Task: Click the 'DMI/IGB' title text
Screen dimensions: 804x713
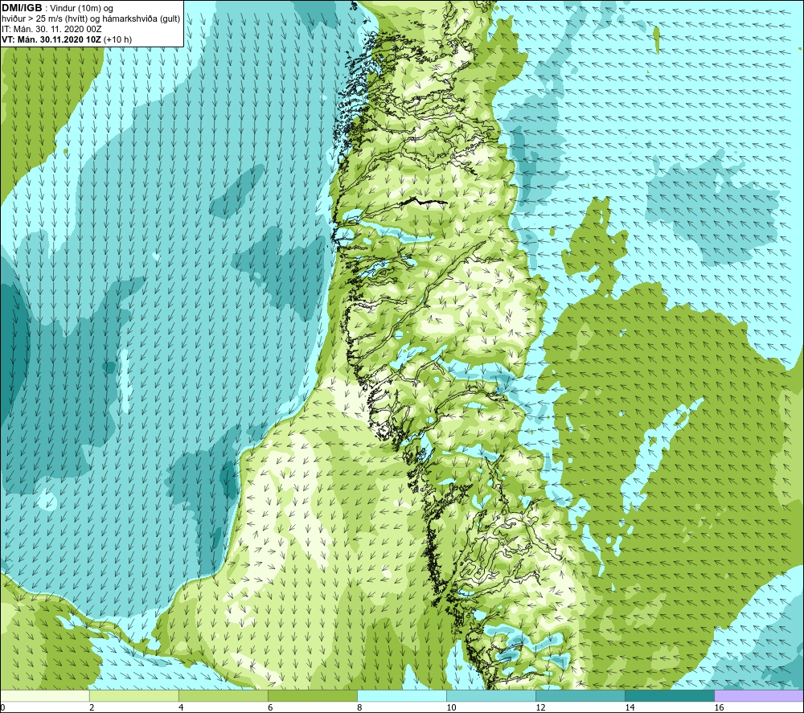Action: pos(22,8)
